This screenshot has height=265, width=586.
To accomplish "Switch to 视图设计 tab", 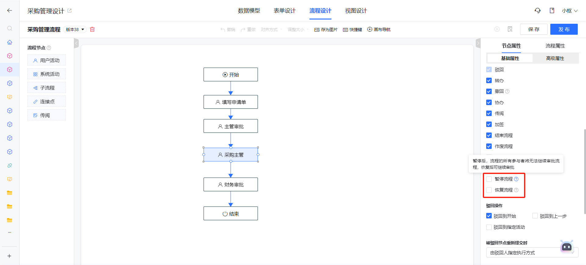I will (356, 11).
